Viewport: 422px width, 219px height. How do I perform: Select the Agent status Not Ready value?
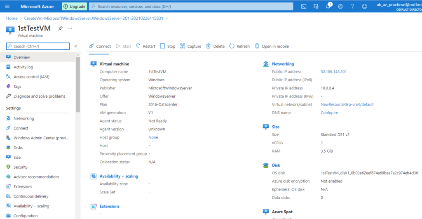[x=157, y=121]
